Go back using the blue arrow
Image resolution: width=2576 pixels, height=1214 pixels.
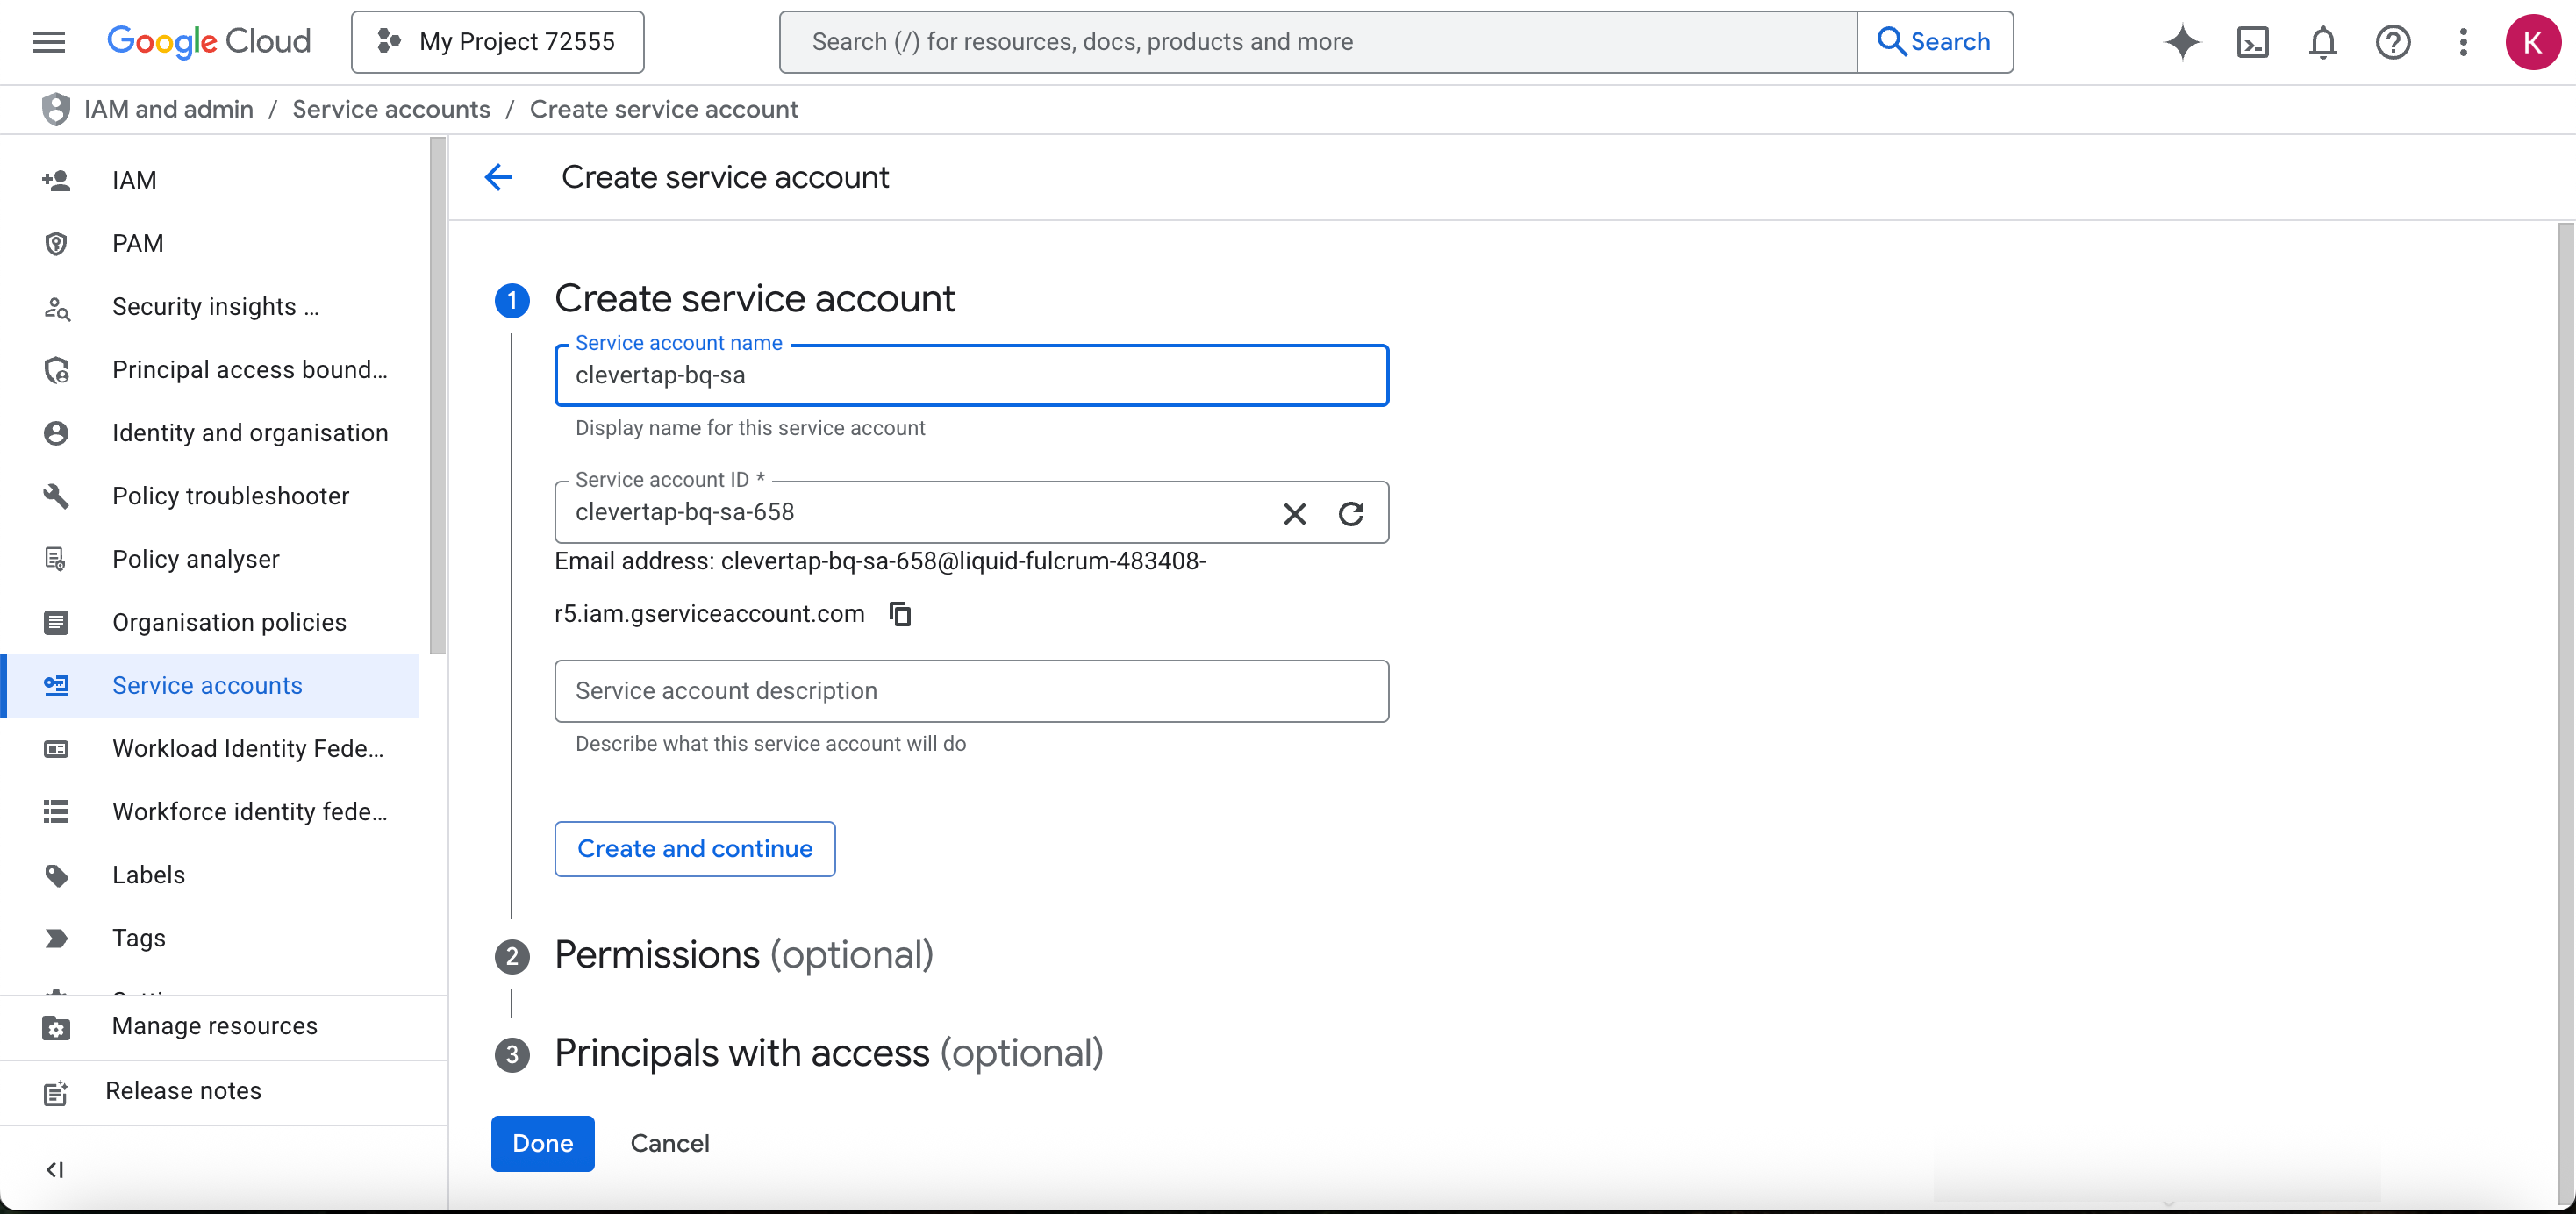click(498, 177)
